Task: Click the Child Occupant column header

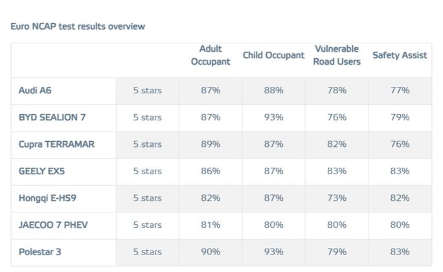Action: [273, 55]
